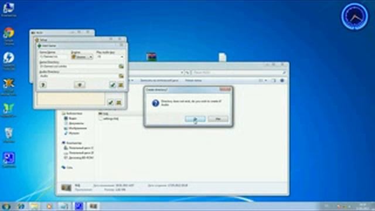Viewport: 375px width, 211px height.
Task: Browse for Audio Directory folder icon
Action: coord(121,76)
